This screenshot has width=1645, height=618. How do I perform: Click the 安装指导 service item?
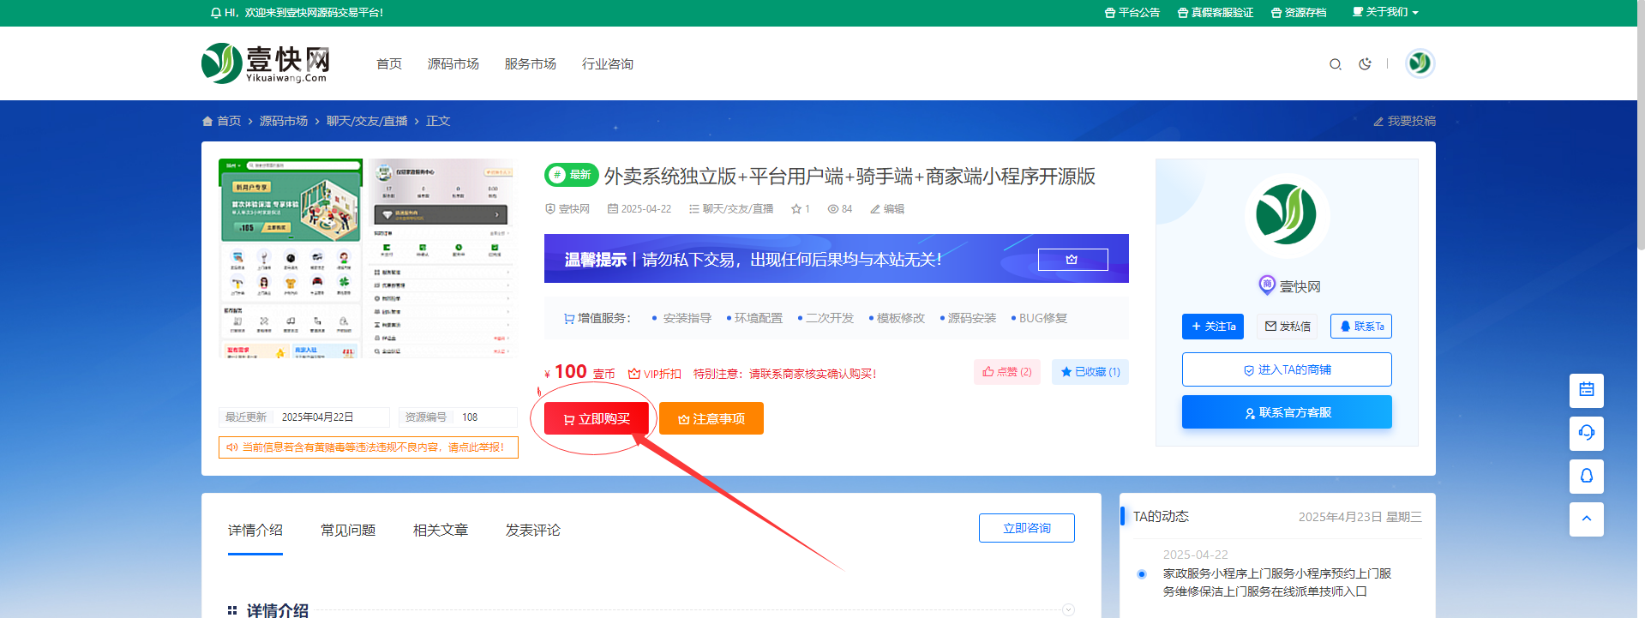point(687,318)
